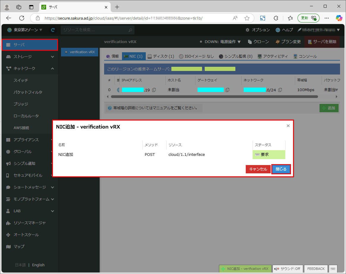The width and height of the screenshot is (346, 274).
Task: Select verification vRX in server list
Action: 80,52
